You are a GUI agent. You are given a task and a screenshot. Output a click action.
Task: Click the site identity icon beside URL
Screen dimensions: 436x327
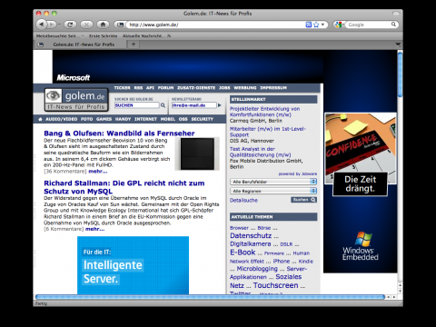pyautogui.click(x=120, y=25)
